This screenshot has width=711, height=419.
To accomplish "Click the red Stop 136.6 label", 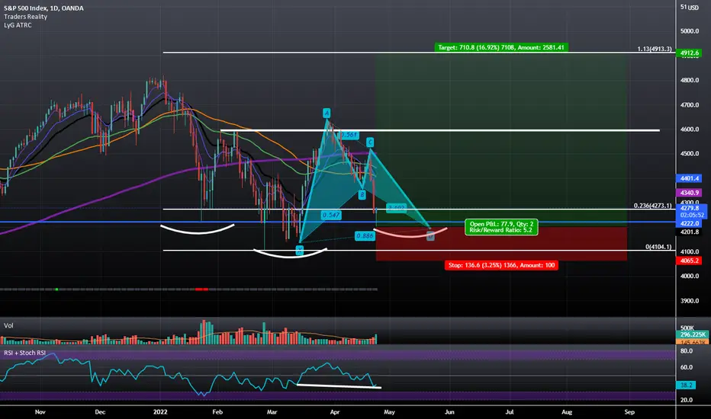I will (501, 265).
